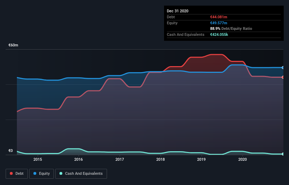Click the €49.577m equity value
The width and height of the screenshot is (289, 185).
[x=219, y=23]
